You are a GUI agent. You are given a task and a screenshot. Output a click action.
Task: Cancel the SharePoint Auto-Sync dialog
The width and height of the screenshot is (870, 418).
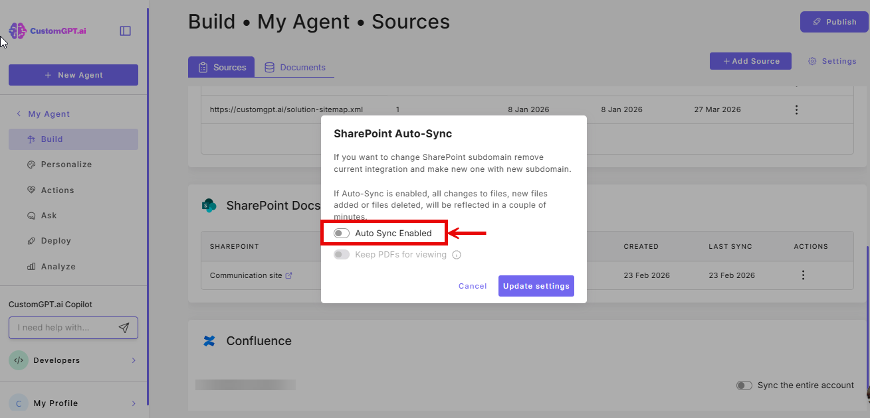click(x=472, y=285)
